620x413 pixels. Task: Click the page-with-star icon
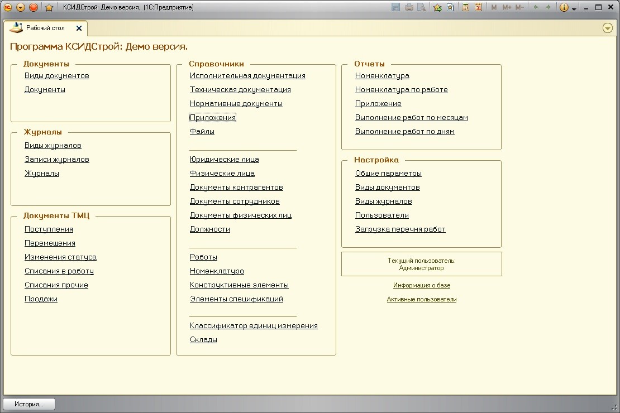450,7
